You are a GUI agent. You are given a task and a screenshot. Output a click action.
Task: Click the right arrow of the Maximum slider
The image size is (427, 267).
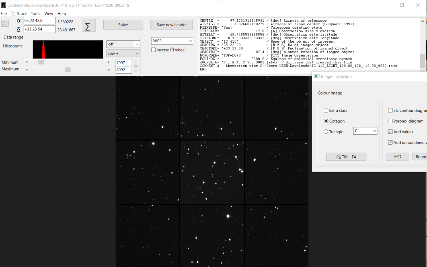(109, 70)
